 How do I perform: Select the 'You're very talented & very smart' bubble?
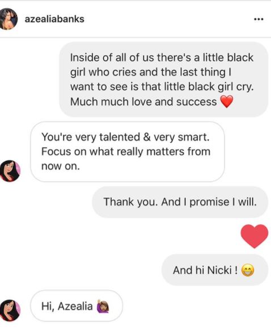point(128,152)
